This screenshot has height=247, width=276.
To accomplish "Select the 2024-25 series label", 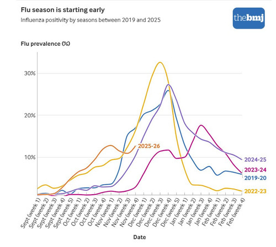I will point(255,159).
